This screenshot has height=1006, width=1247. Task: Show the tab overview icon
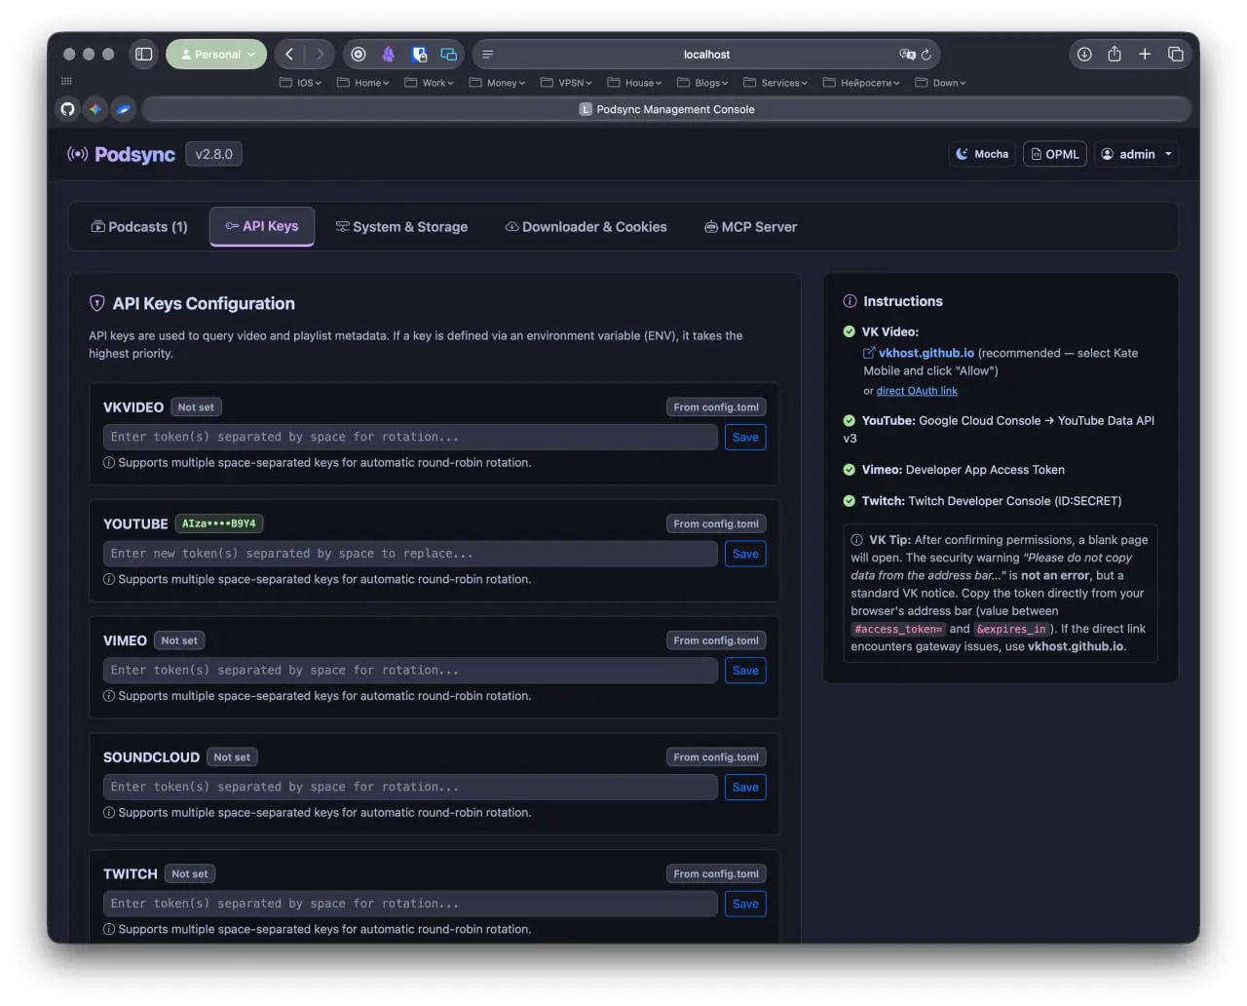coord(1176,55)
